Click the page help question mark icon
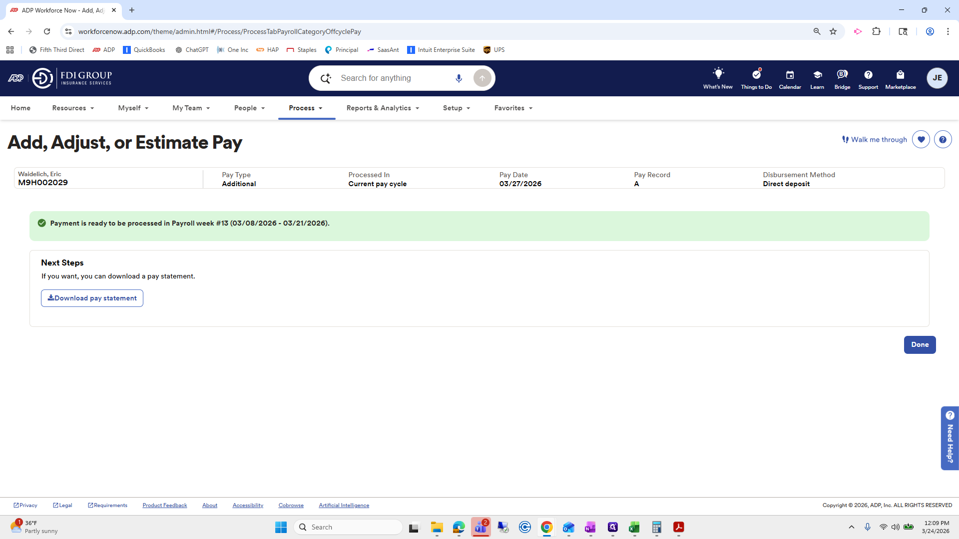 click(943, 140)
